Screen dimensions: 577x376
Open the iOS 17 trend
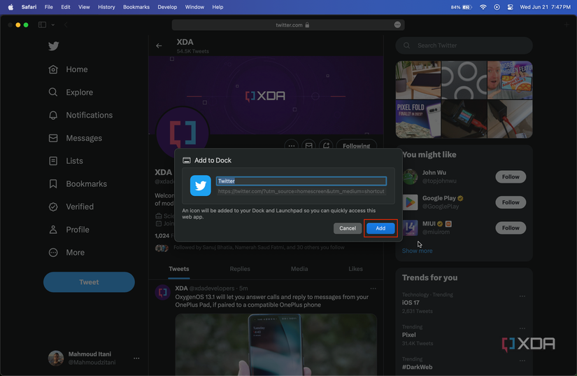coord(411,302)
